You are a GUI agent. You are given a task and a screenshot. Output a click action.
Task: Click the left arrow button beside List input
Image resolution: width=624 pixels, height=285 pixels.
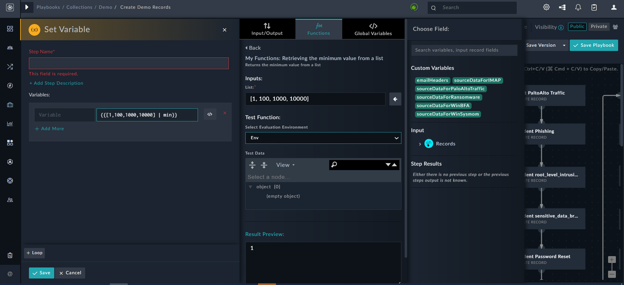click(x=395, y=99)
